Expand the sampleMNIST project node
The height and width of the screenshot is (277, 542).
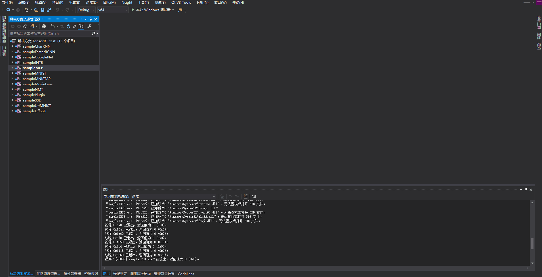pyautogui.click(x=12, y=73)
